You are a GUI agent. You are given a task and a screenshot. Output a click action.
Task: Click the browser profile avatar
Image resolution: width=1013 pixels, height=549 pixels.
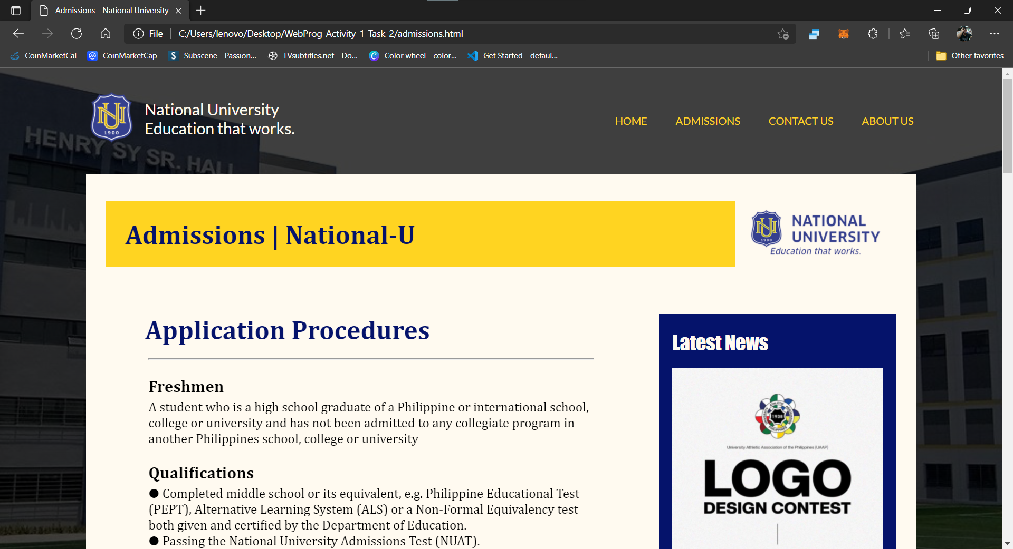[x=964, y=33]
